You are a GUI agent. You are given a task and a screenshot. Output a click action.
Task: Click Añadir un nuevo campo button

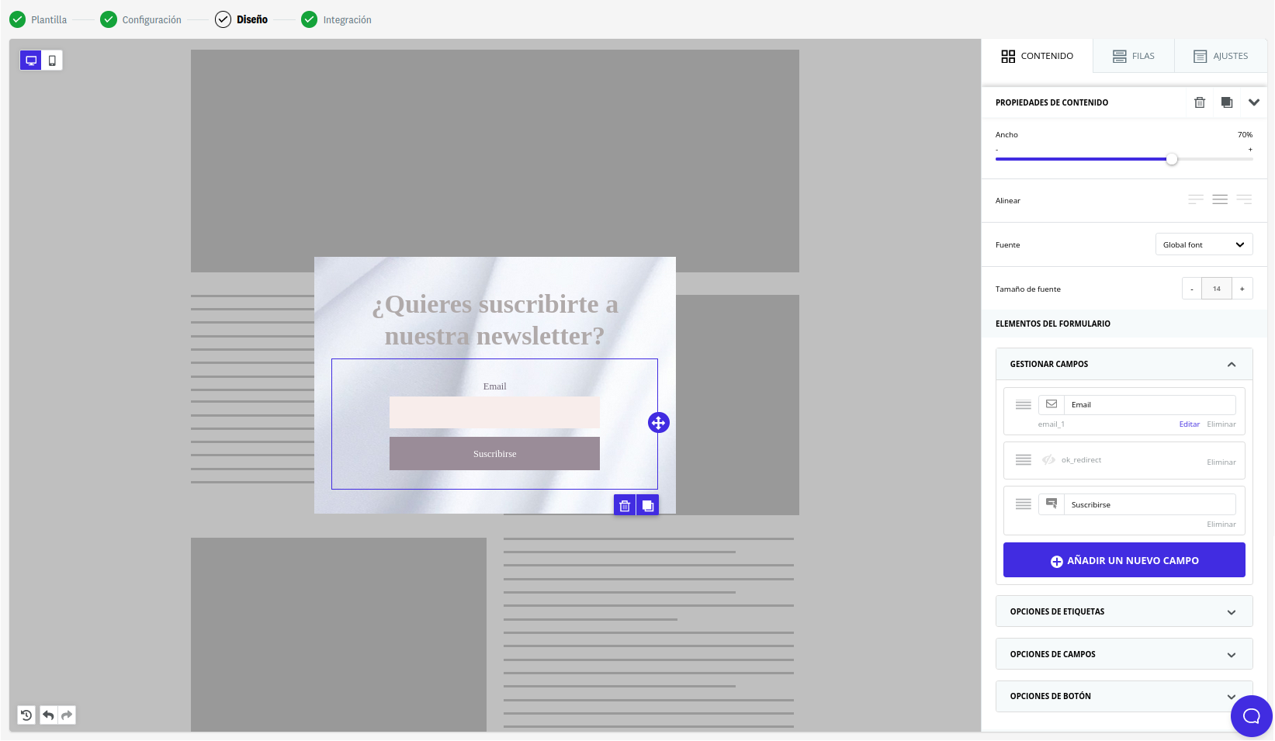(1124, 560)
